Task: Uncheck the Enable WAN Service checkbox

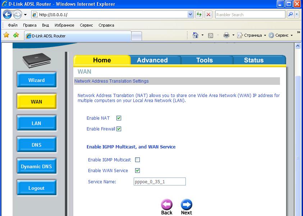Action: pyautogui.click(x=137, y=171)
